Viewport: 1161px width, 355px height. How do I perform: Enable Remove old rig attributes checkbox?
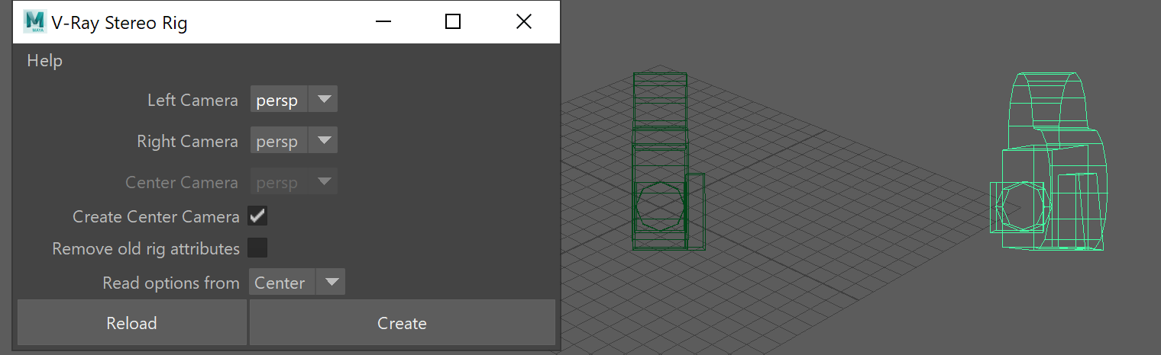(257, 248)
